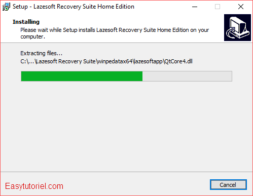Click the greyed-out maximize button

coord(218,7)
